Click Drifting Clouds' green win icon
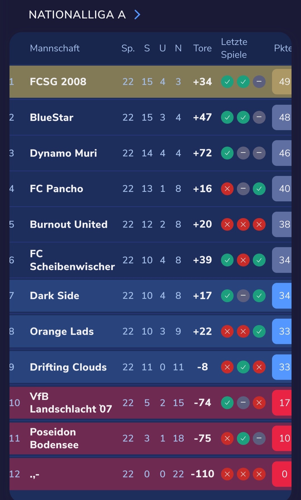The width and height of the screenshot is (301, 500). point(243,367)
